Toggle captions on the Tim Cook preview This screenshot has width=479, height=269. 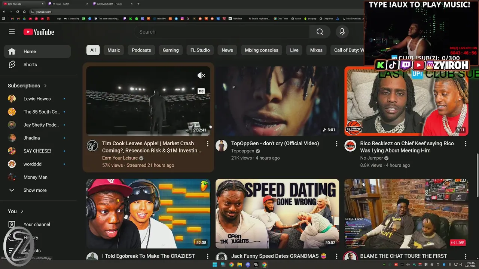(201, 91)
